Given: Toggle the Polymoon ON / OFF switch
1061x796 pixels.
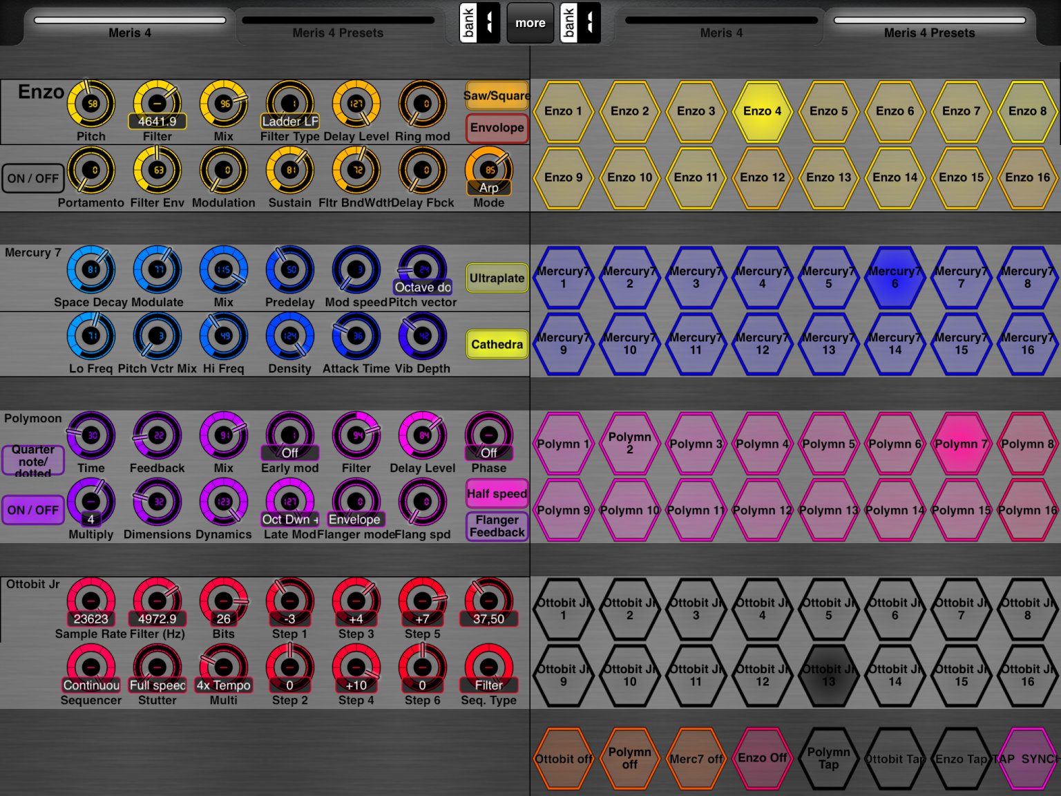Looking at the screenshot, I should click(32, 510).
